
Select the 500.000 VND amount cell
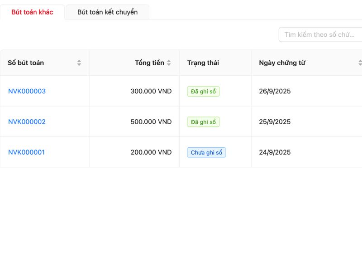[151, 121]
